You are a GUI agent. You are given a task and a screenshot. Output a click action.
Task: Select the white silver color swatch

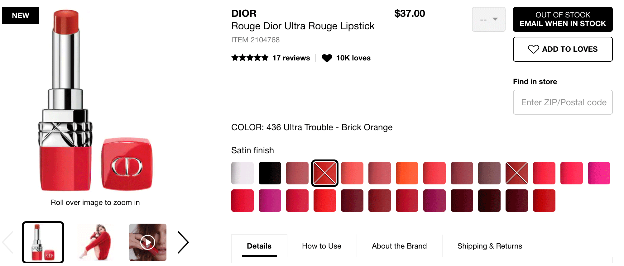pyautogui.click(x=242, y=173)
